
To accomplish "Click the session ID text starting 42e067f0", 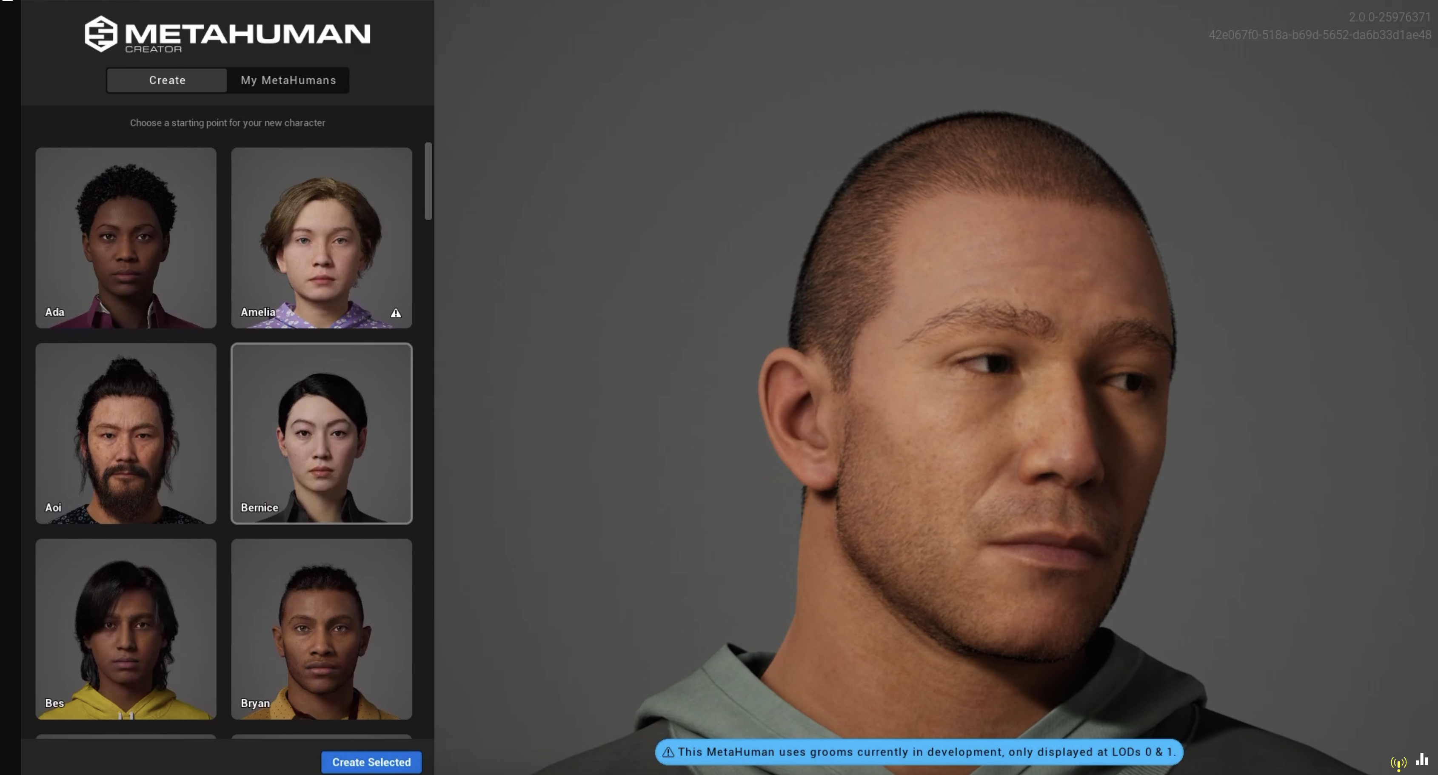I will (1320, 34).
